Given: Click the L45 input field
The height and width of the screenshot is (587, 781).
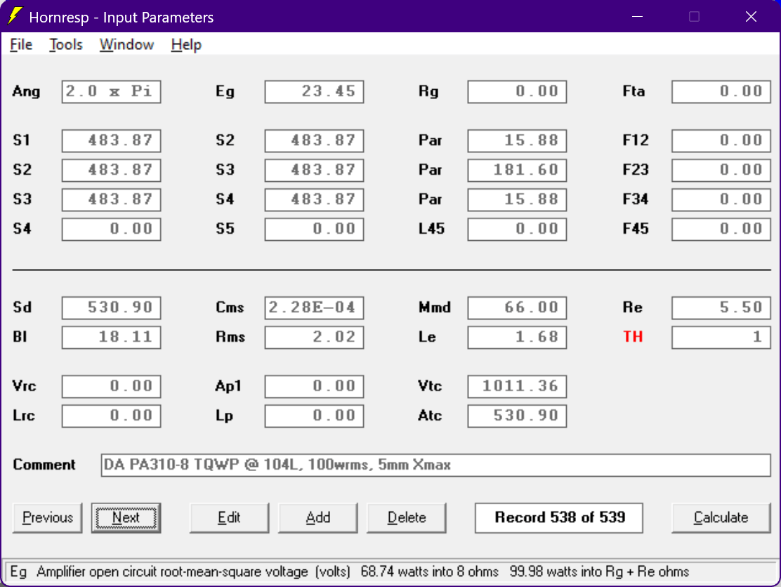Looking at the screenshot, I should (517, 229).
